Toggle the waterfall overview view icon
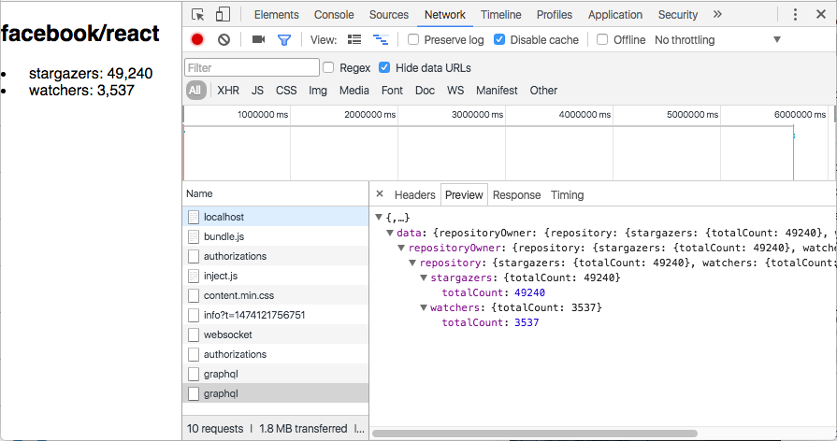Image resolution: width=837 pixels, height=441 pixels. coord(381,39)
